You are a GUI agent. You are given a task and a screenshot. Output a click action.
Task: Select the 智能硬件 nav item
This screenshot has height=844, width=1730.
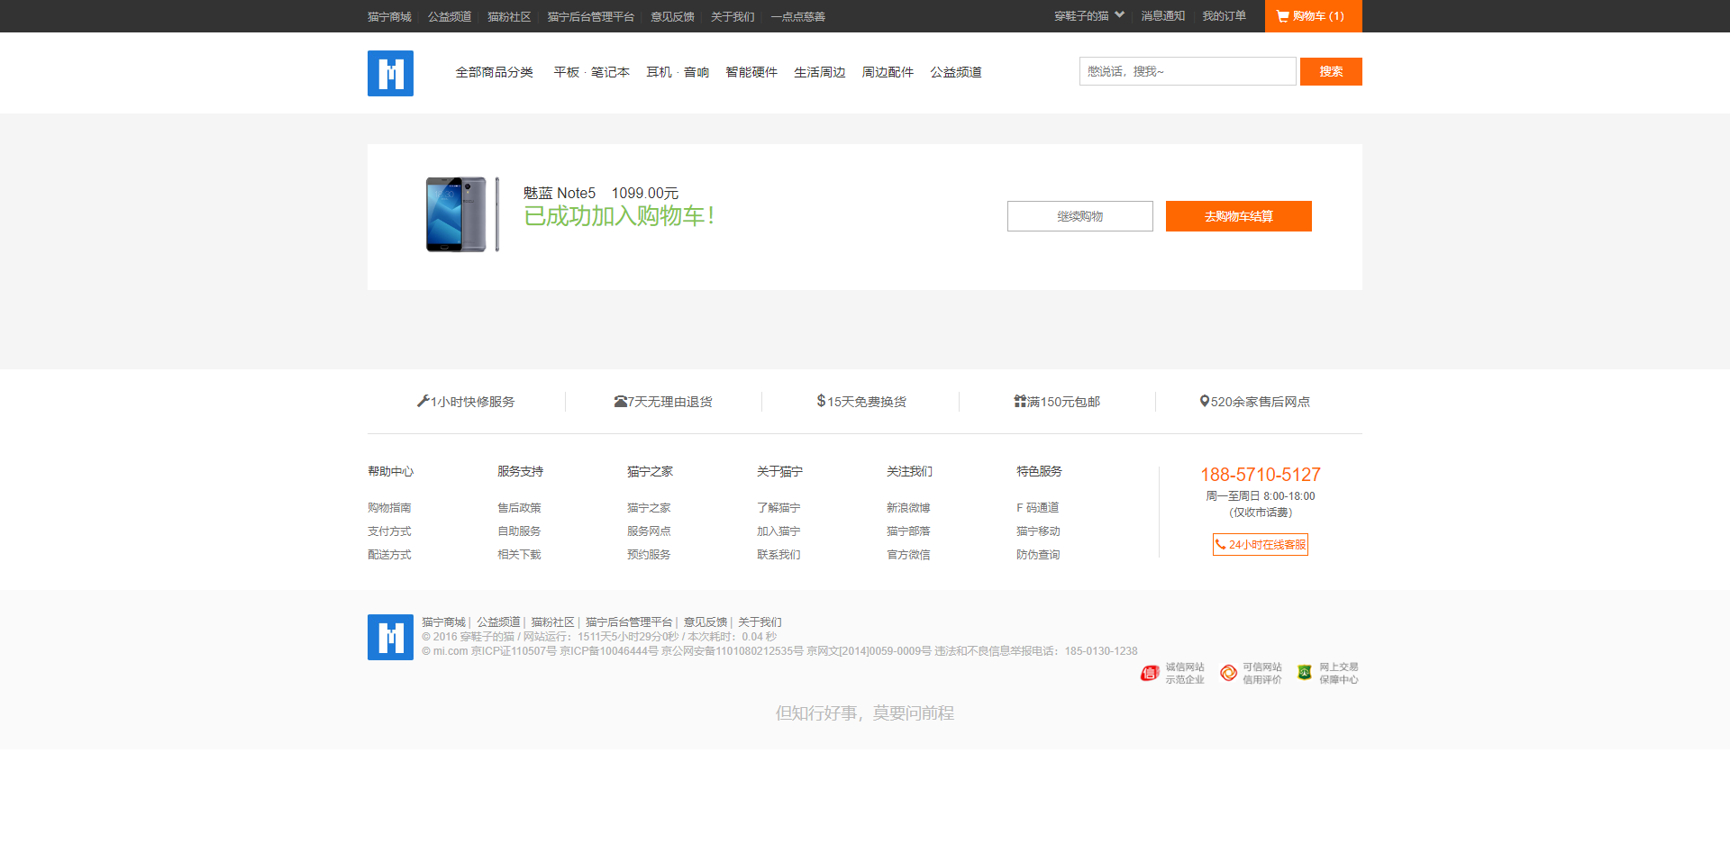tap(751, 72)
